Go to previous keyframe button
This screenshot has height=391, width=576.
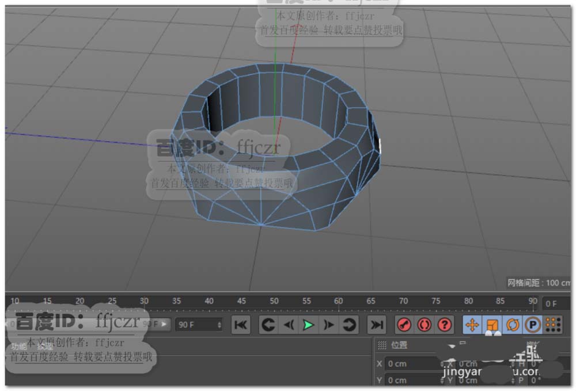(x=268, y=325)
